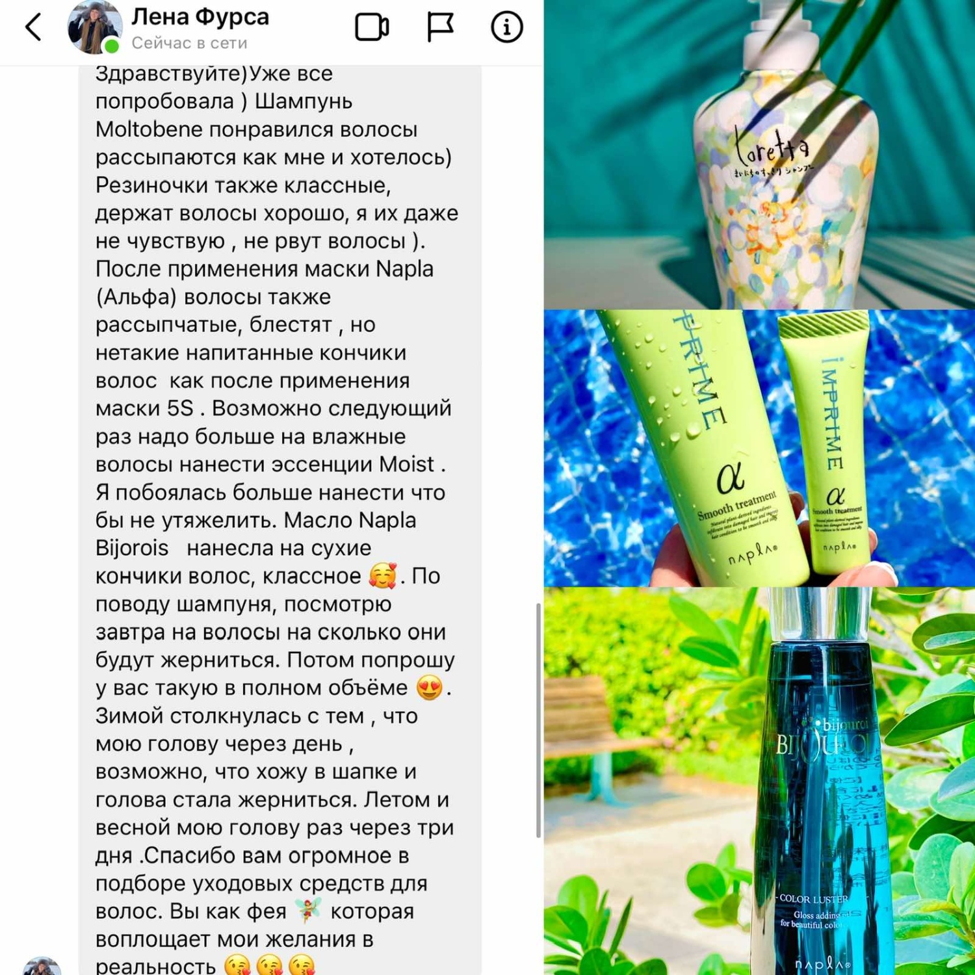The image size is (975, 975).
Task: Click the sender avatar beside message bubble
Action: (42, 967)
